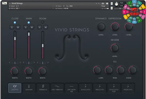This screenshot has width=146, height=99.
Task: Click the Tune knob in the header
Action: click(x=117, y=4)
